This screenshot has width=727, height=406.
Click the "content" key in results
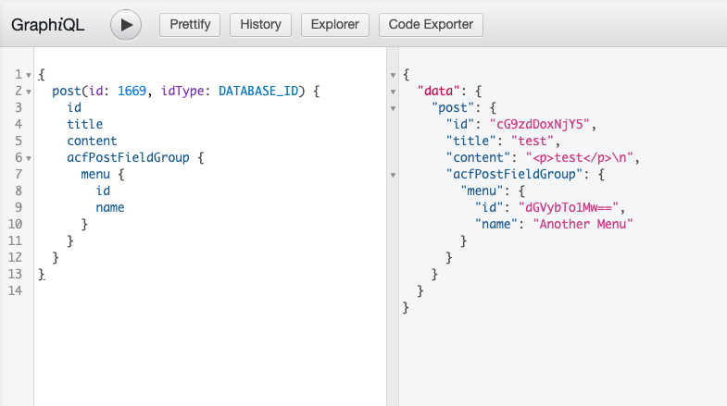[478, 157]
